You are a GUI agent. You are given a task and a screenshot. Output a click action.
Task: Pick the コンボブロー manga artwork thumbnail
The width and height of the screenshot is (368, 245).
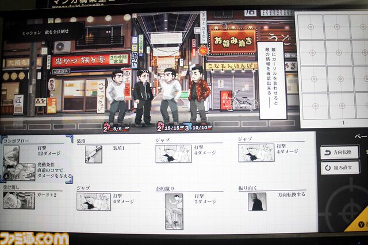click(19, 164)
